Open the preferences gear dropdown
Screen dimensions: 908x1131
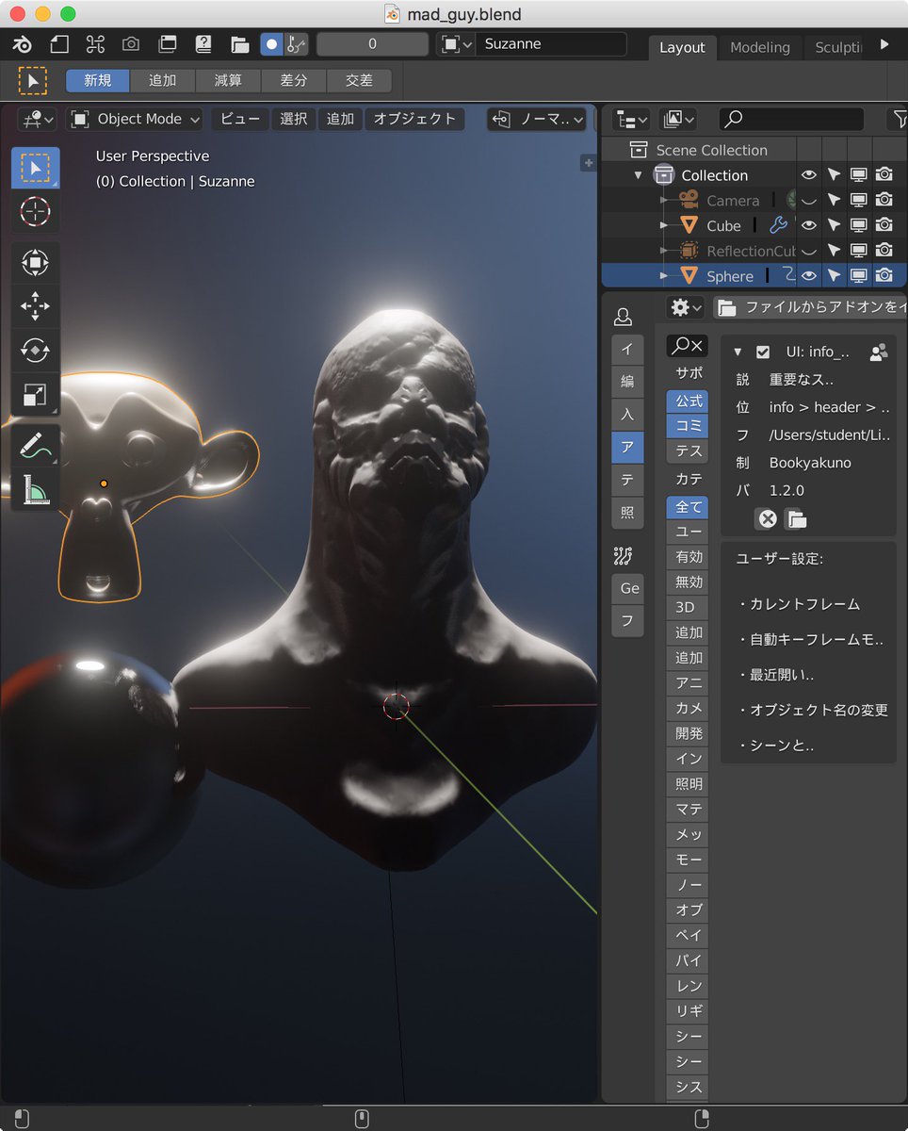685,307
